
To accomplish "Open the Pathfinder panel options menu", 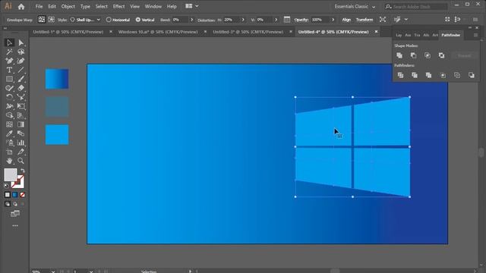I will click(x=476, y=35).
